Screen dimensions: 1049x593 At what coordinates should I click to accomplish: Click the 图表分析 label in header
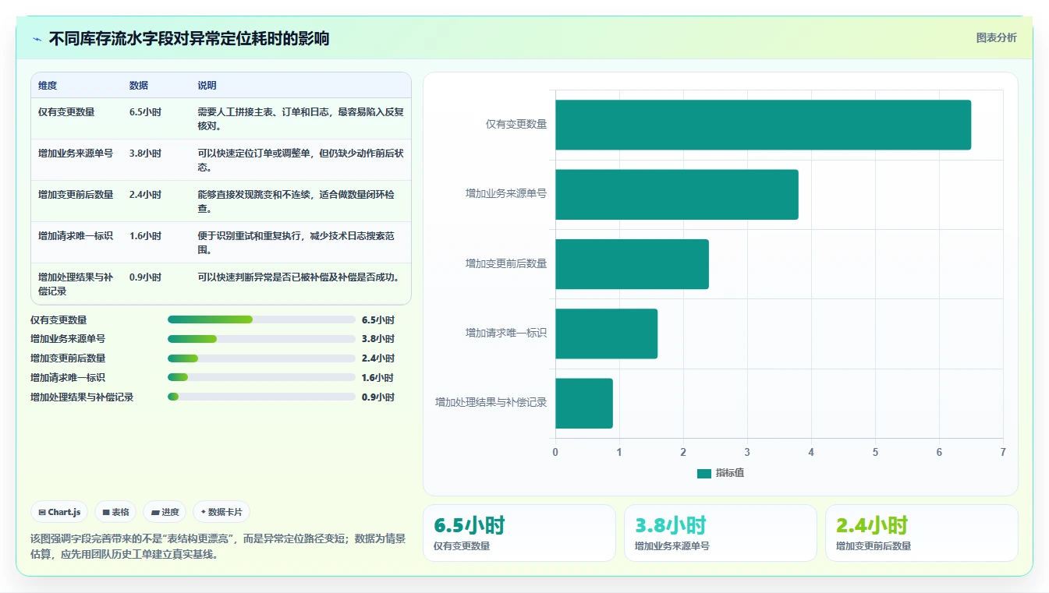coord(996,37)
